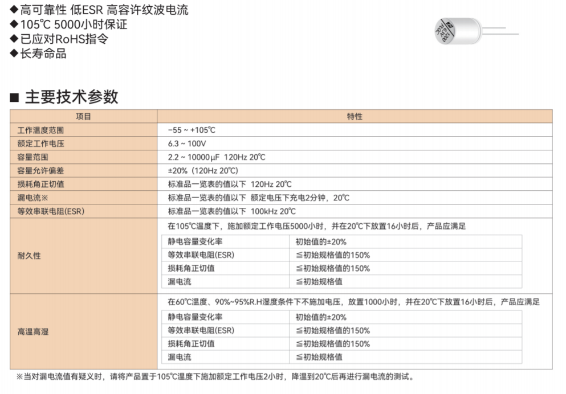The width and height of the screenshot is (566, 394).
Task: Click the −55 ~ +105℃ value cell
Action: coord(192,130)
